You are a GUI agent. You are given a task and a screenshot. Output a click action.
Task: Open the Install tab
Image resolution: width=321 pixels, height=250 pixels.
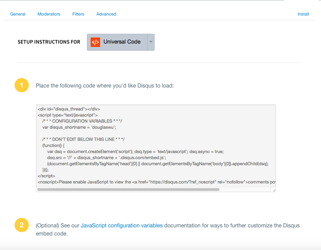tap(303, 14)
